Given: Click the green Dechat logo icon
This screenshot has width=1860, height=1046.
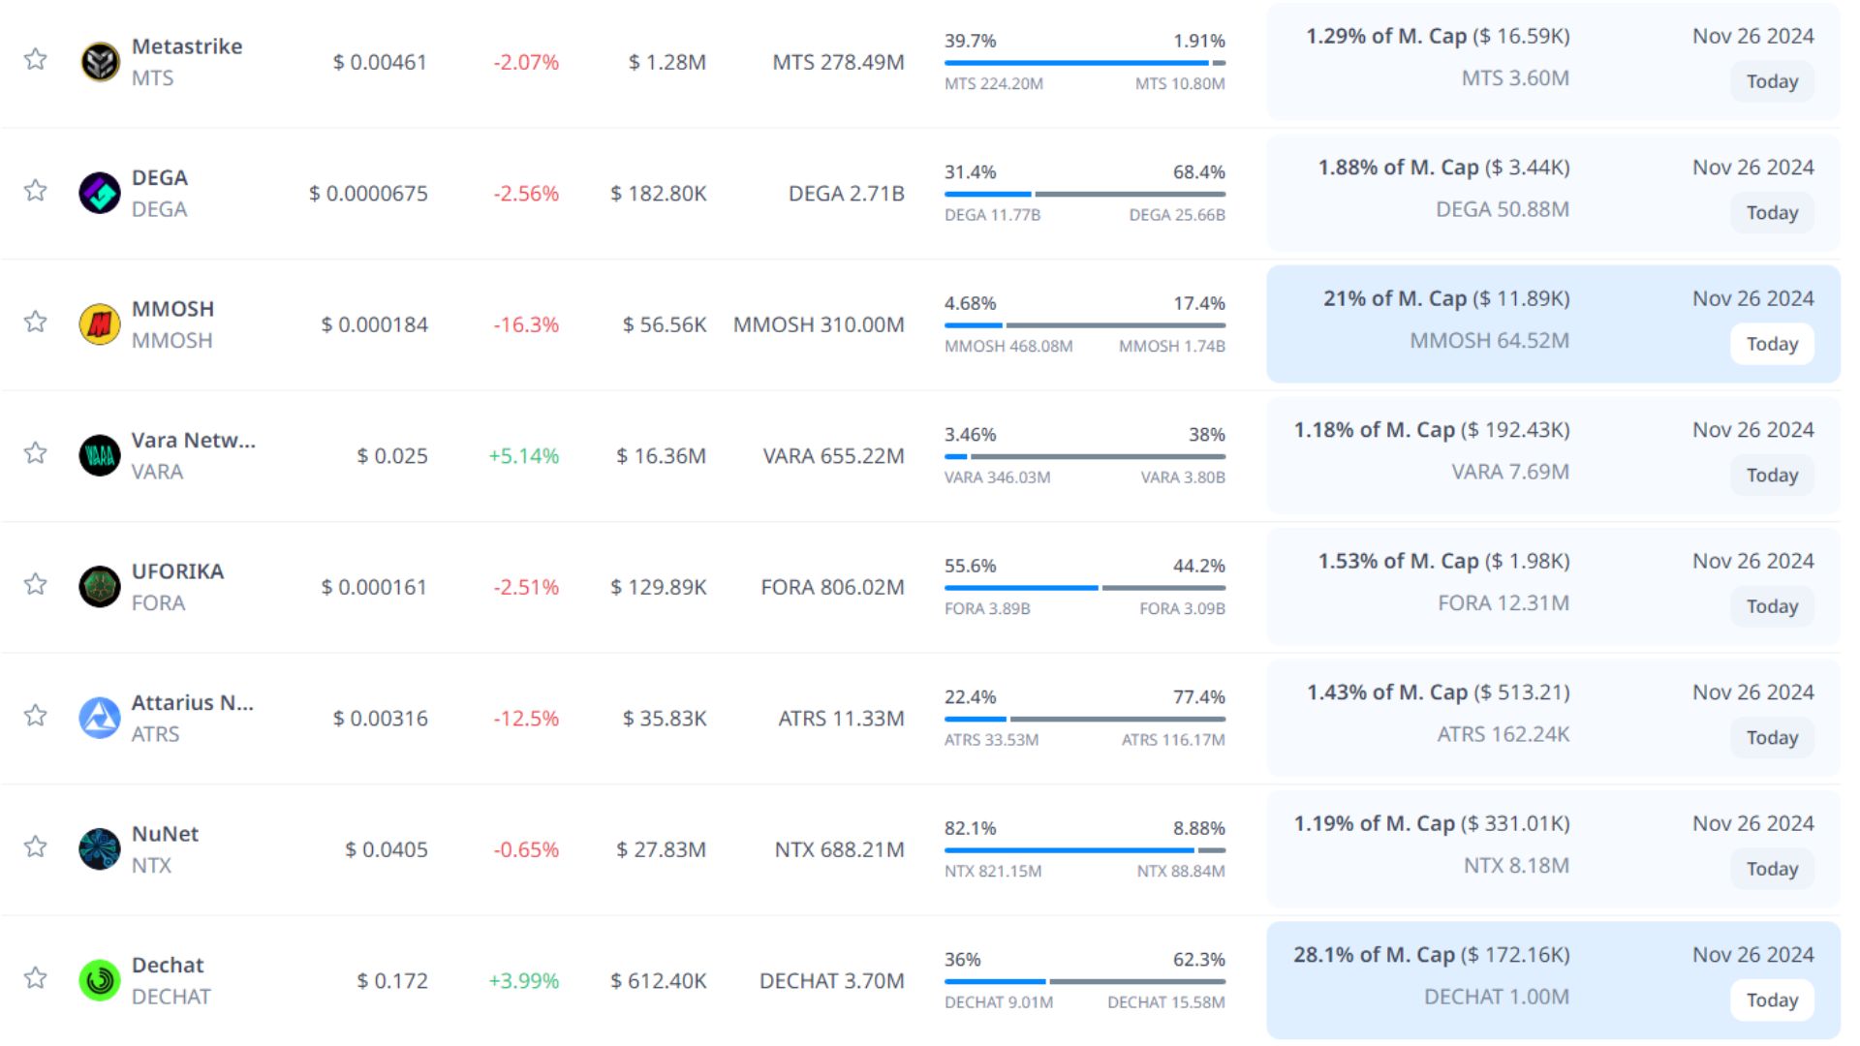Looking at the screenshot, I should coord(100,980).
